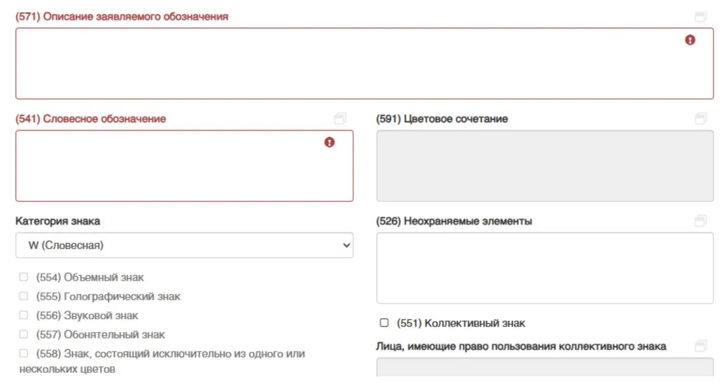Check the (551) Коллективный знак checkbox
Screen dimensions: 721x392
coord(384,323)
